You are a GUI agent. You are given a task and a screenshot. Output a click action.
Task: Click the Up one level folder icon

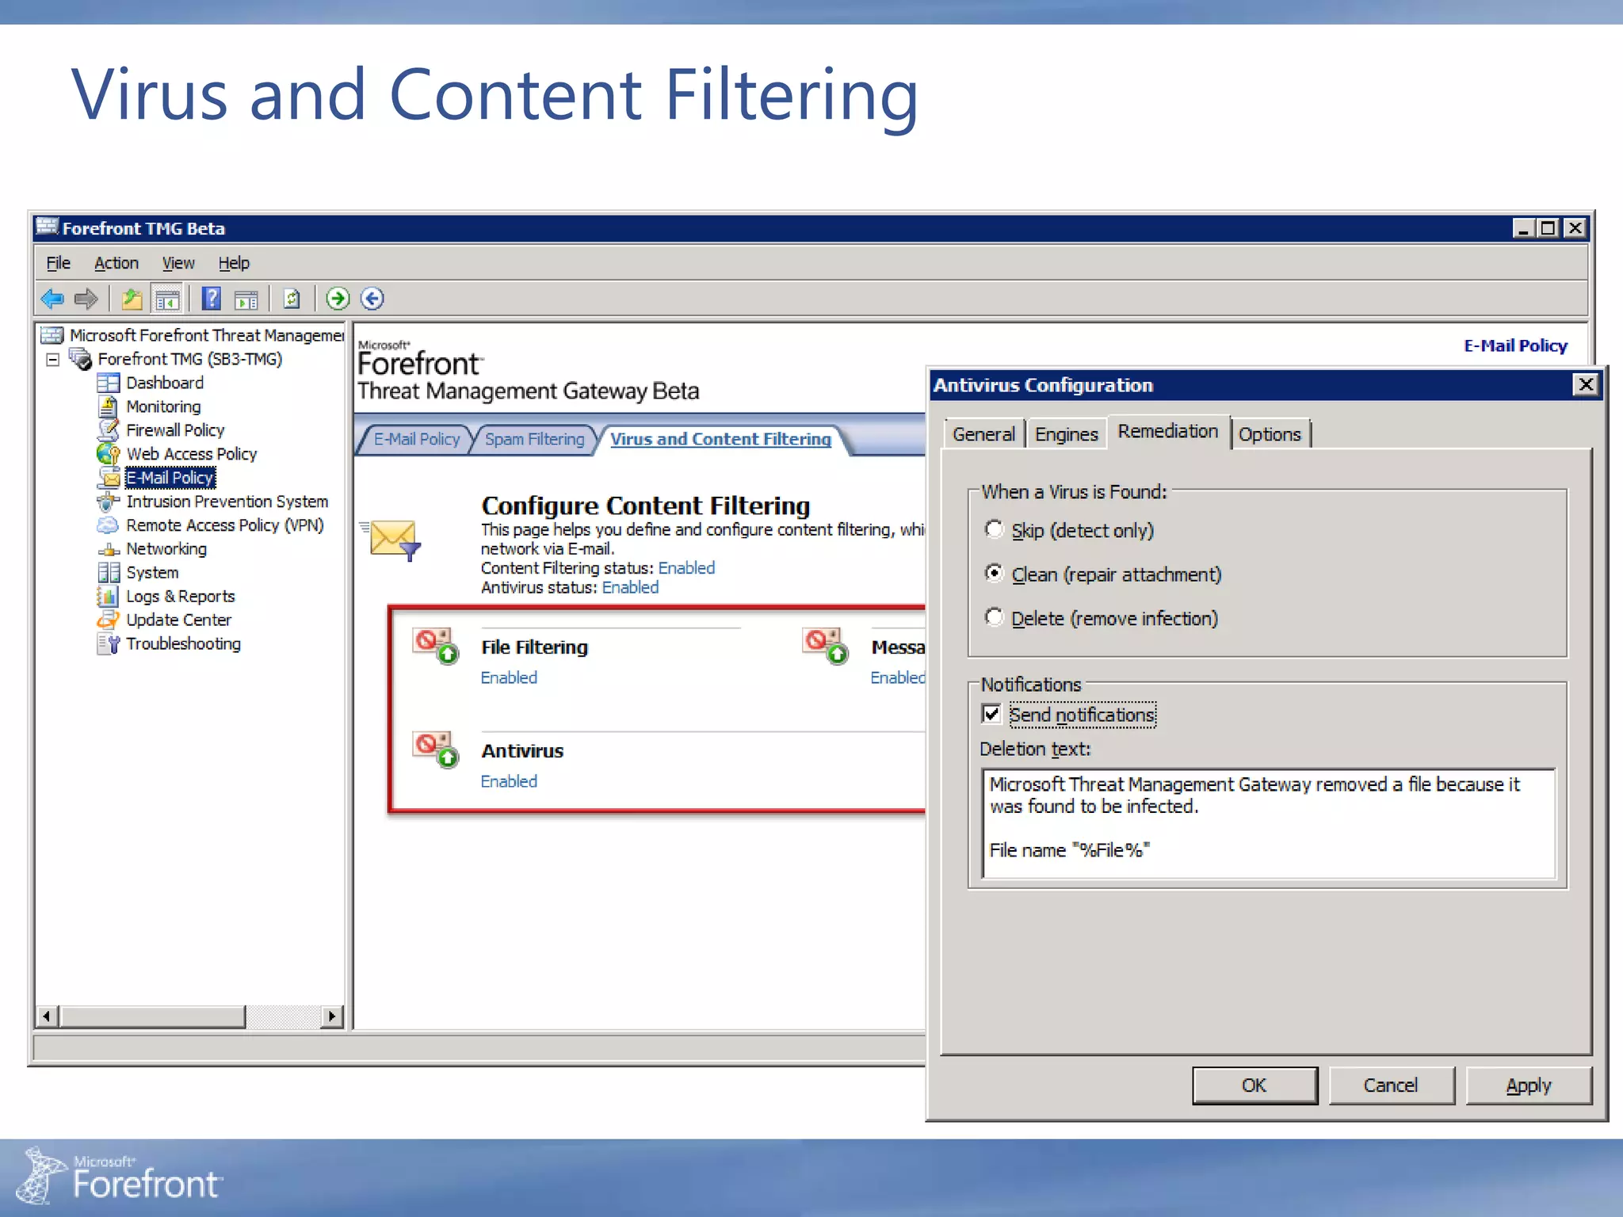132,299
